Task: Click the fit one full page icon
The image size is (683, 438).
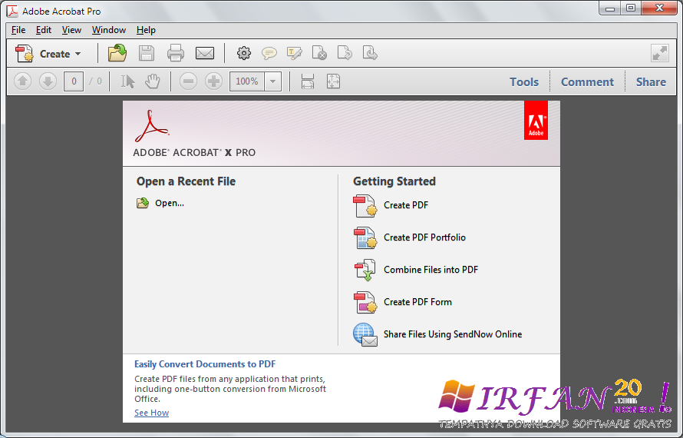Action: 333,81
